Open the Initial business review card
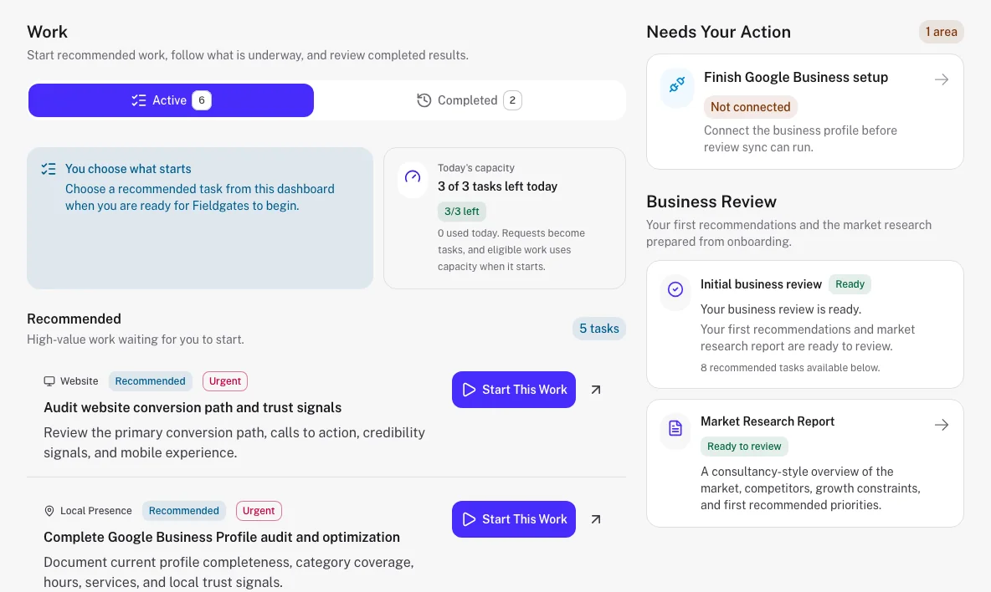The width and height of the screenshot is (991, 592). click(804, 324)
